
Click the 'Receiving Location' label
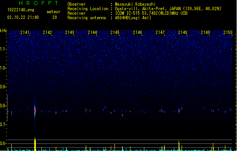(x=88, y=9)
